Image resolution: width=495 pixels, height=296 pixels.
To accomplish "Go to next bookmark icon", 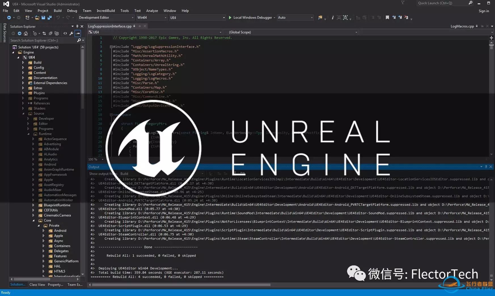I will (400, 18).
